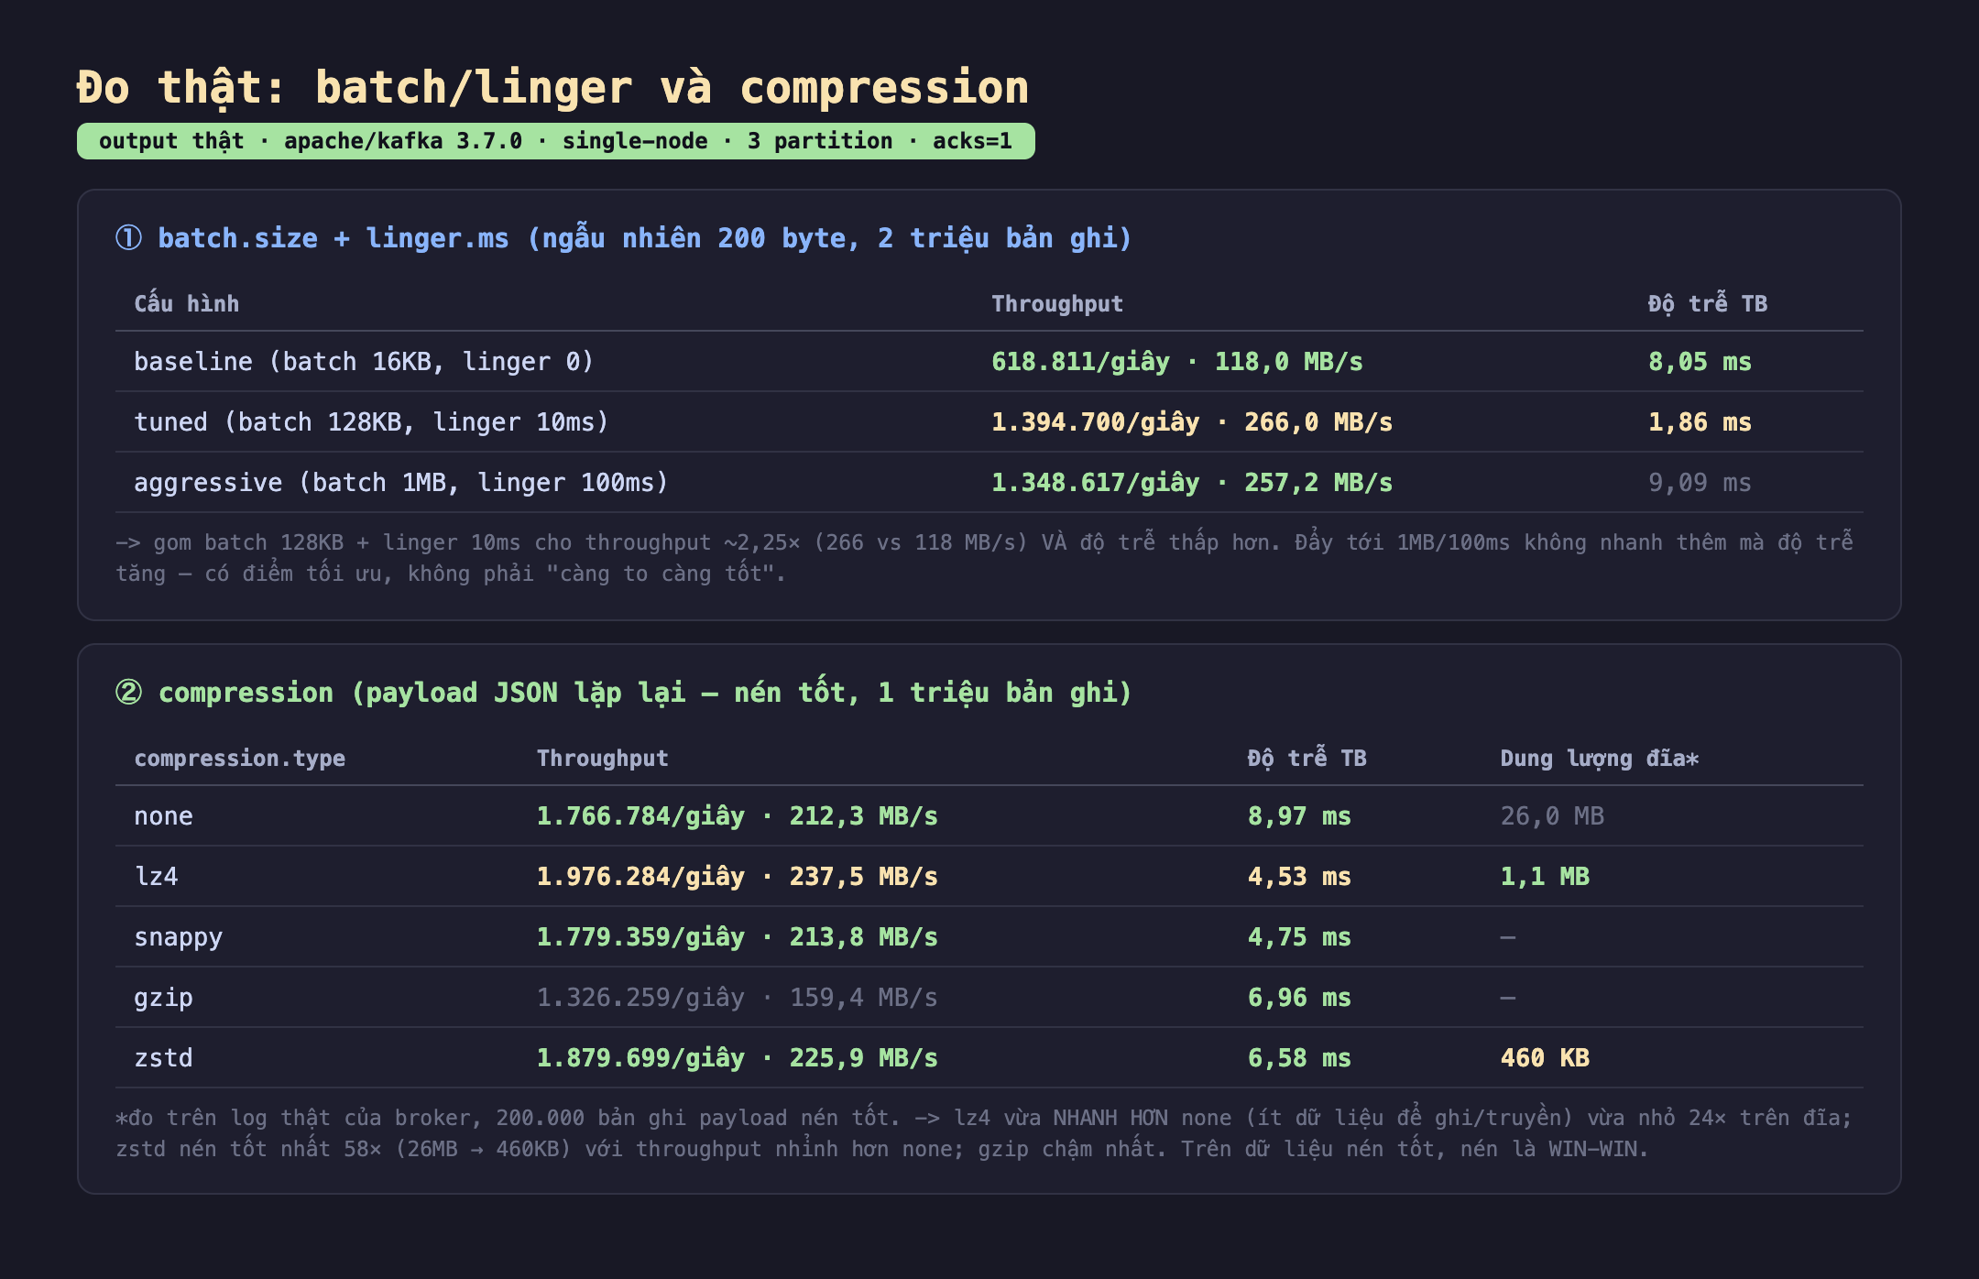The image size is (1979, 1279).
Task: Click the "Dung lượng đĩa*" column header
Action: tap(1600, 759)
